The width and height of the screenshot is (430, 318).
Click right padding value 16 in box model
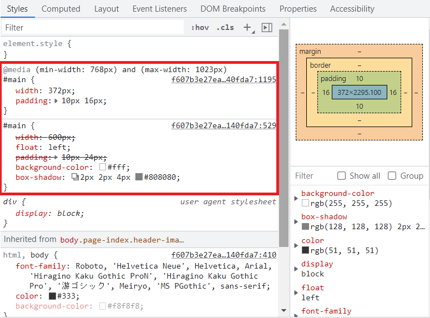tap(393, 93)
